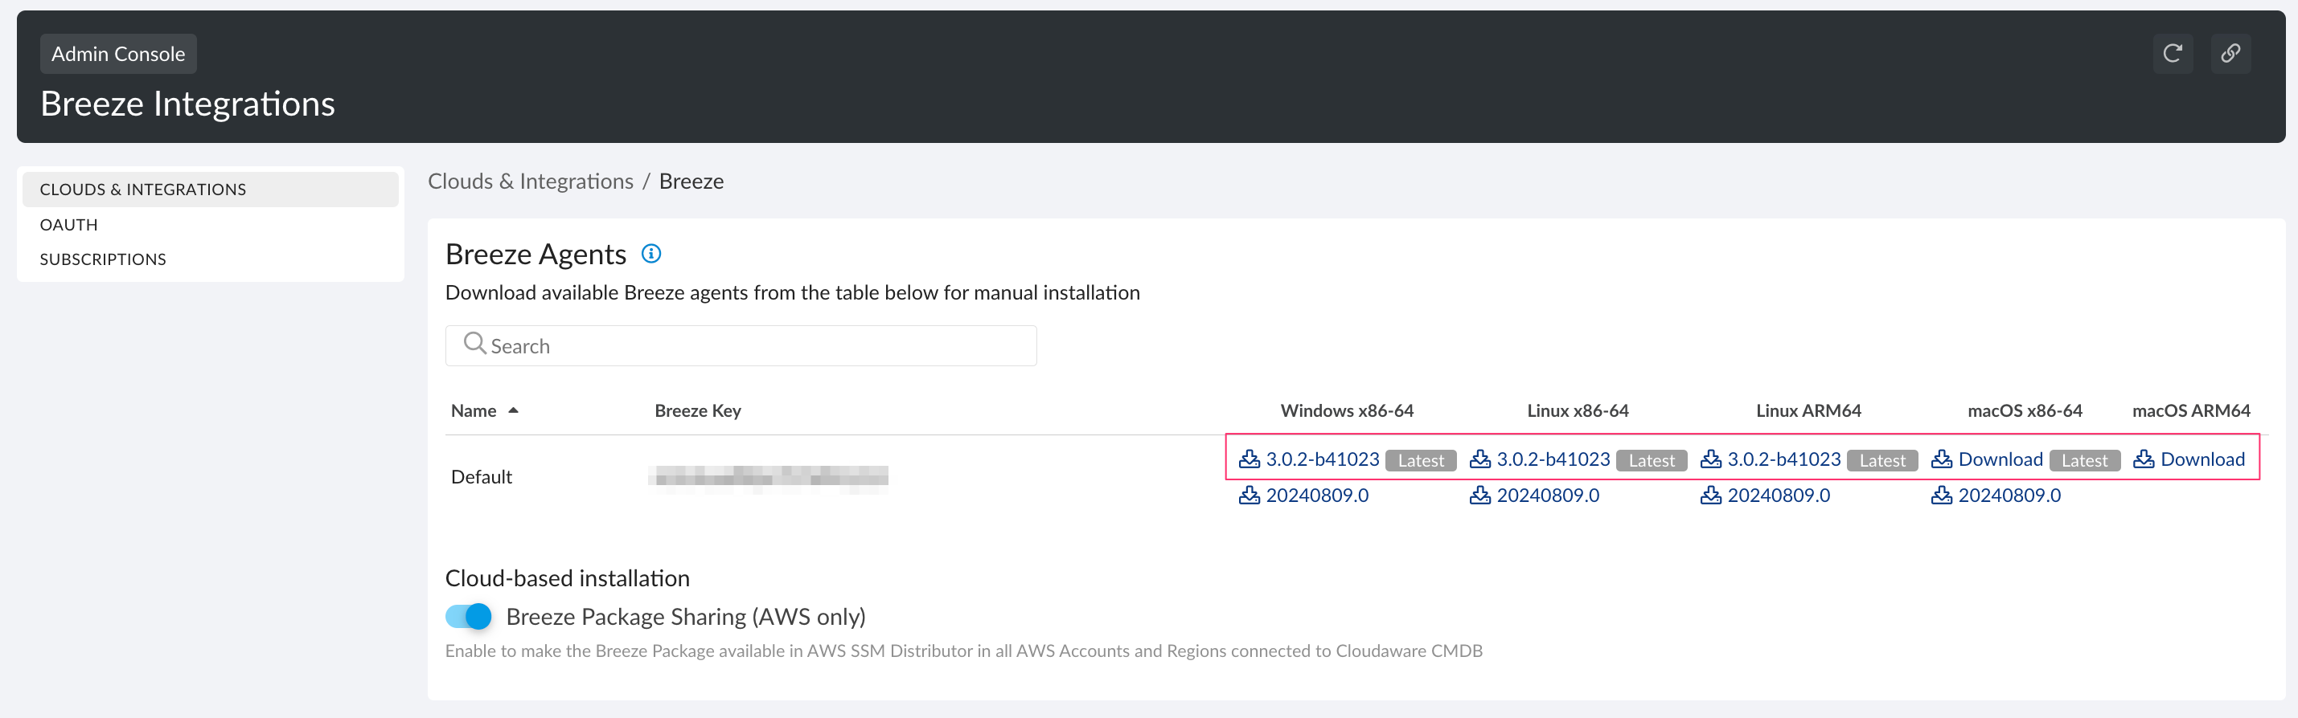Download Linux ARM64 3.0.2-b41023 link
2298x718 pixels.
click(x=1783, y=459)
